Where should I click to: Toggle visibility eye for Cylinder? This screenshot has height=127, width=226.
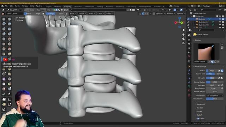pos(220,19)
